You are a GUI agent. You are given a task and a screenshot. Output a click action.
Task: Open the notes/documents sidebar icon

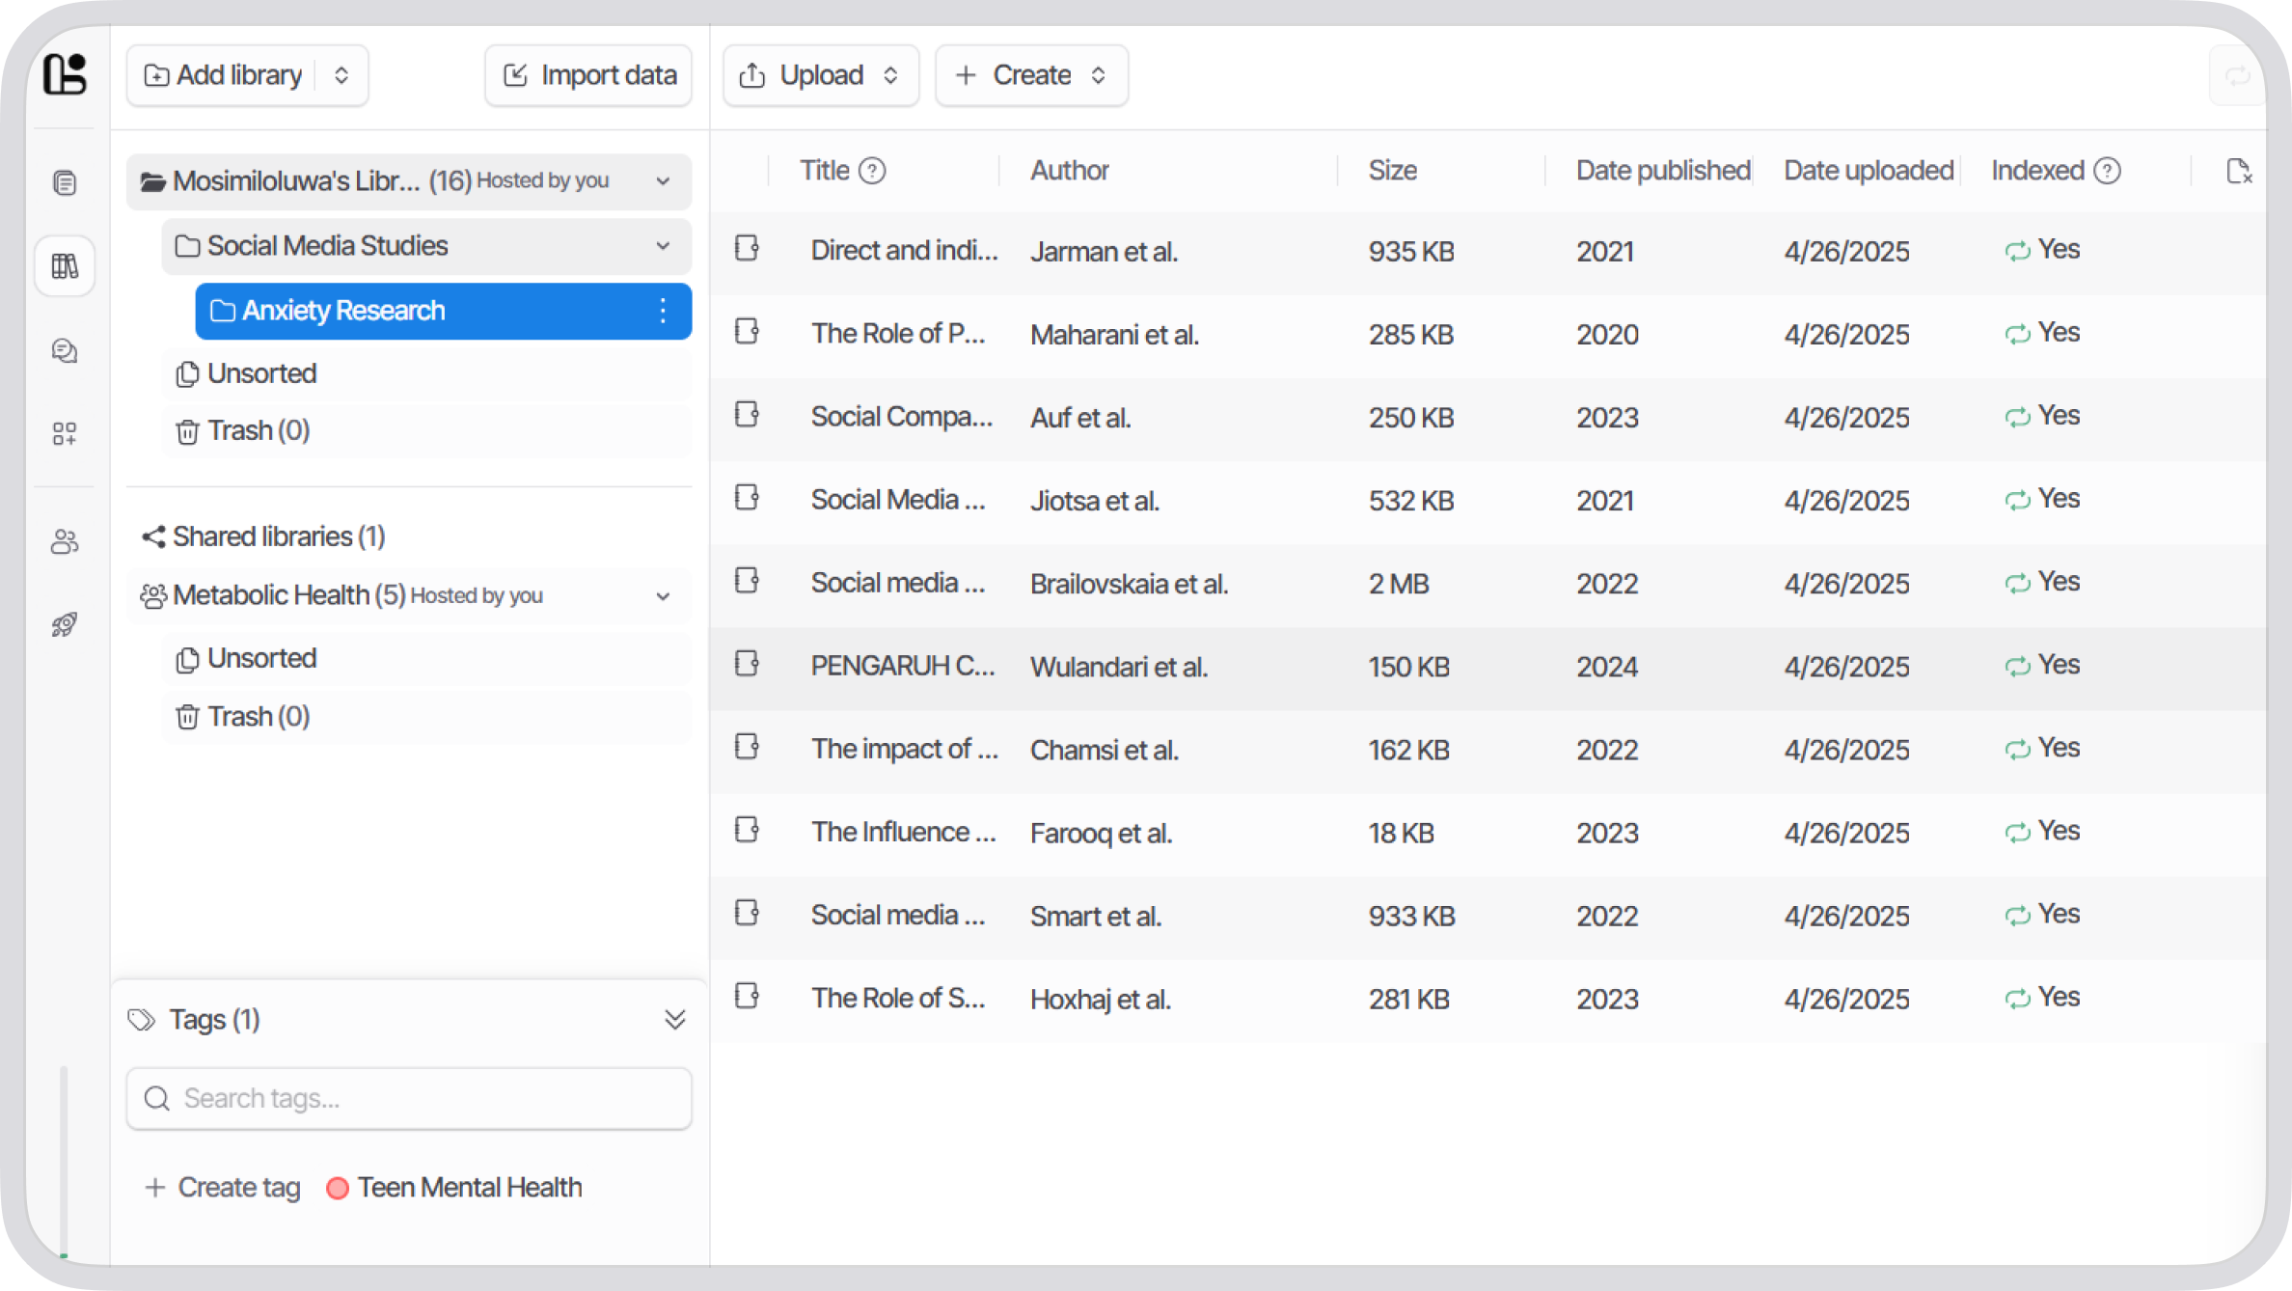(64, 181)
